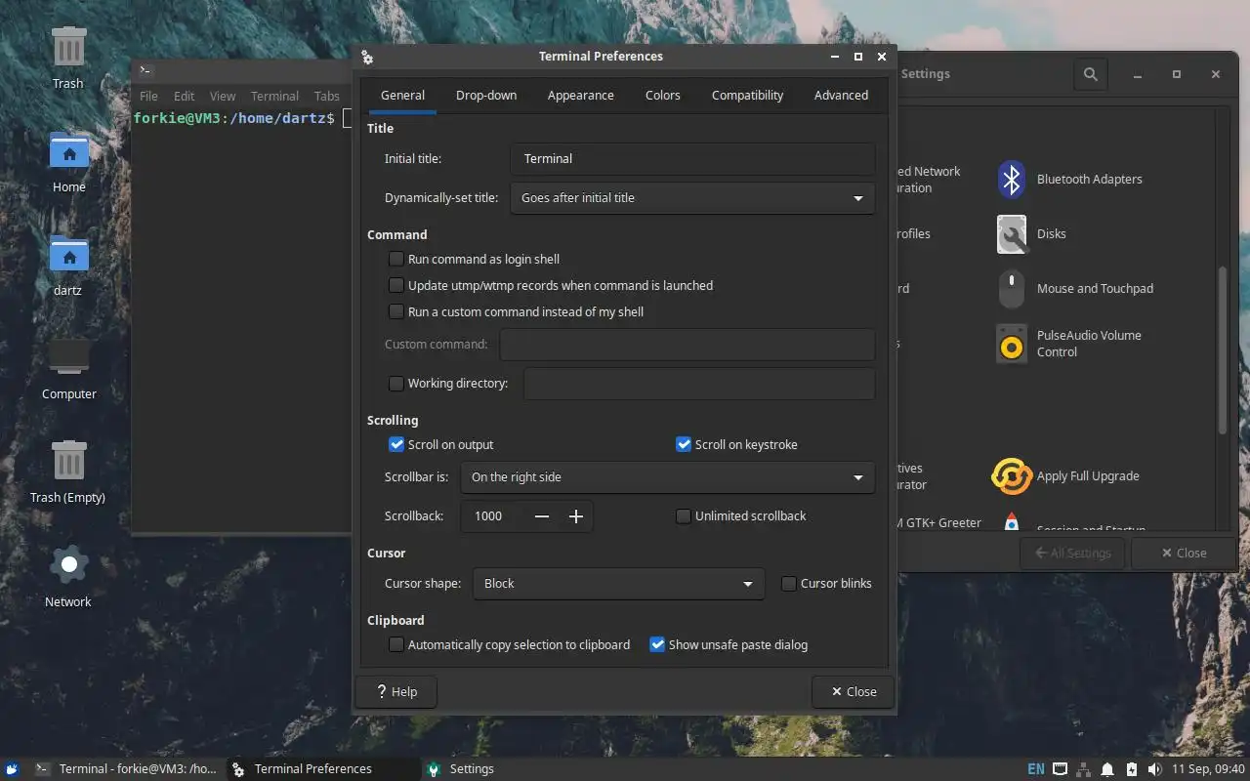
Task: Enable Update utmp/wtmp records checkbox
Action: (x=396, y=286)
